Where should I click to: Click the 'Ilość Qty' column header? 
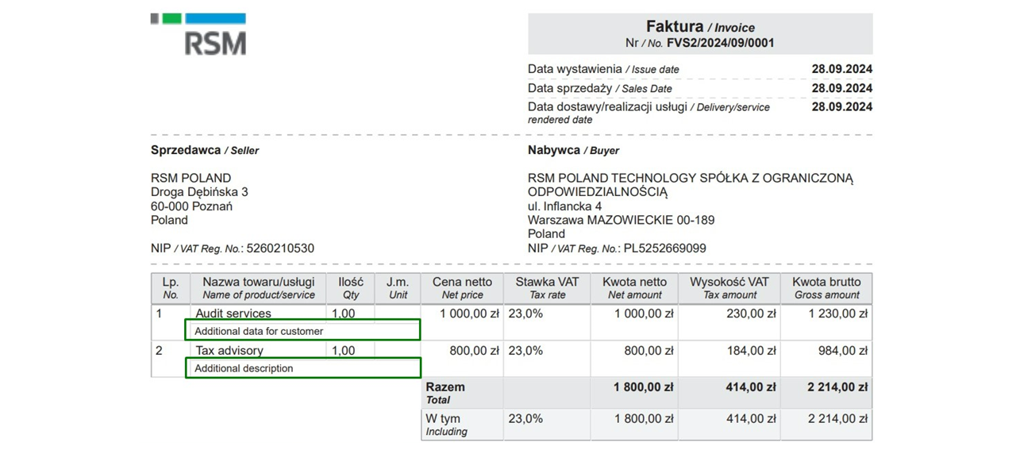[x=350, y=288]
